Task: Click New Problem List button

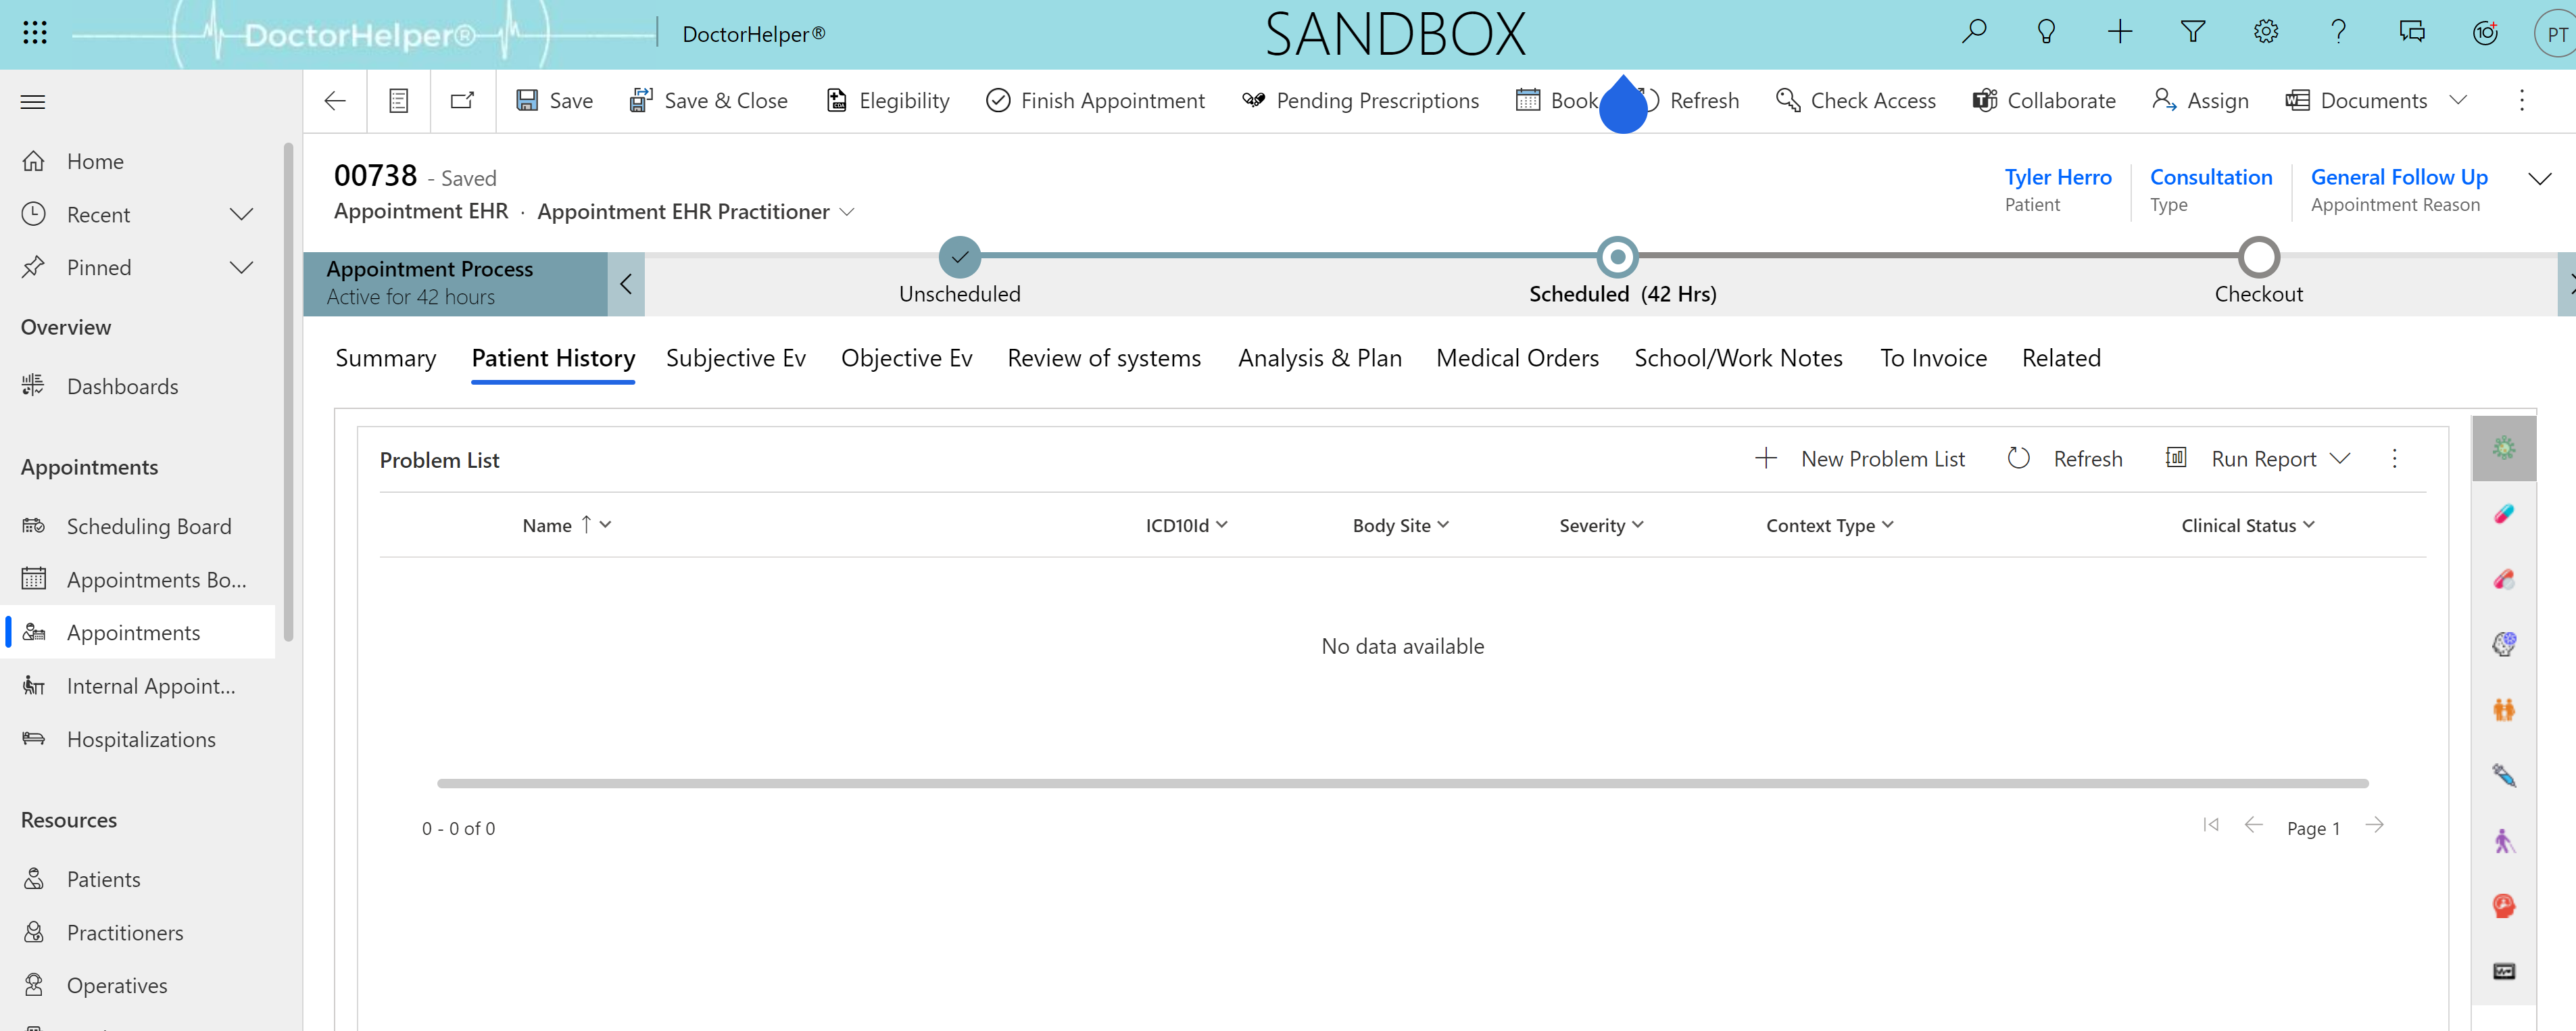Action: [1860, 459]
